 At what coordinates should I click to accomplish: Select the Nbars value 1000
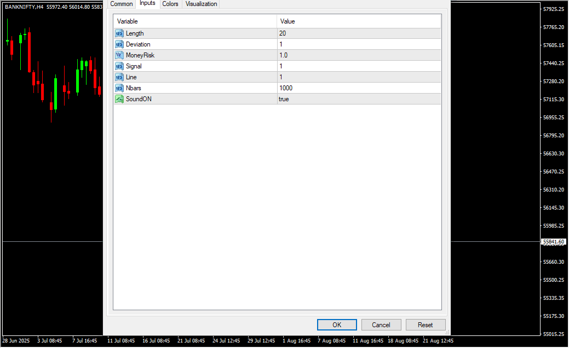tap(359, 88)
